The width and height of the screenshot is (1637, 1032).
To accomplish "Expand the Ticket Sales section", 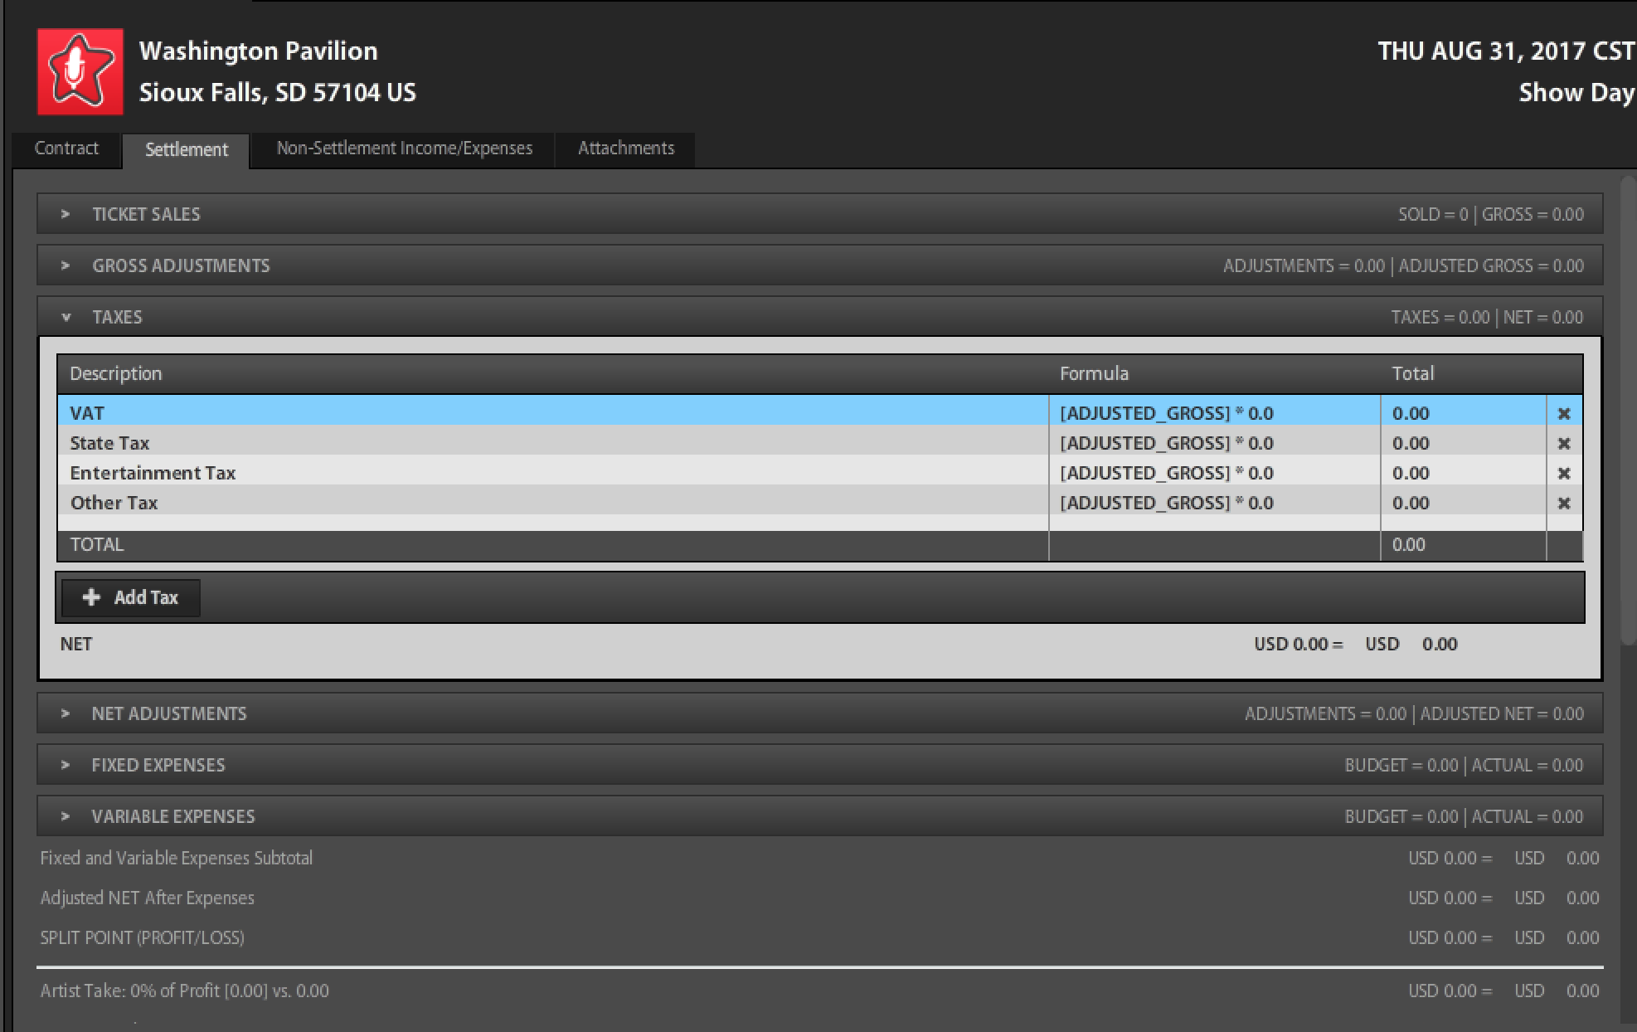I will 66,214.
